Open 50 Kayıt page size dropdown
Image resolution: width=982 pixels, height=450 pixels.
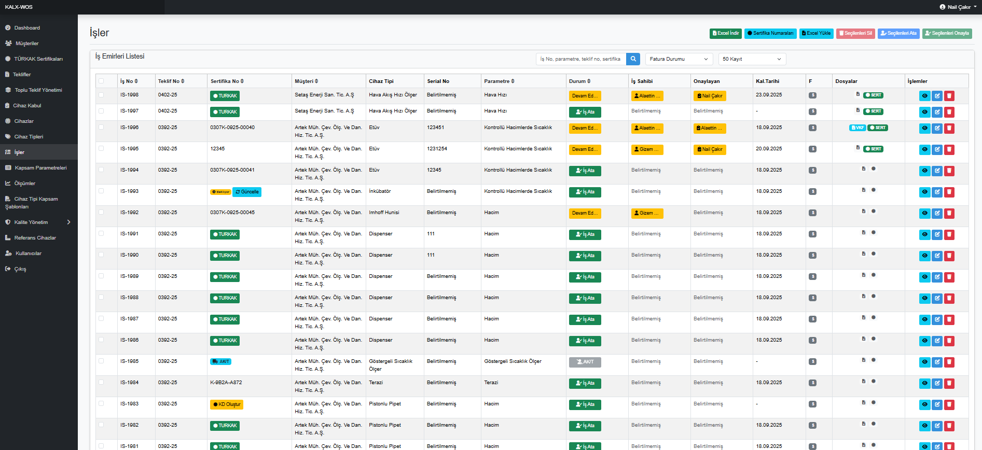click(x=752, y=59)
